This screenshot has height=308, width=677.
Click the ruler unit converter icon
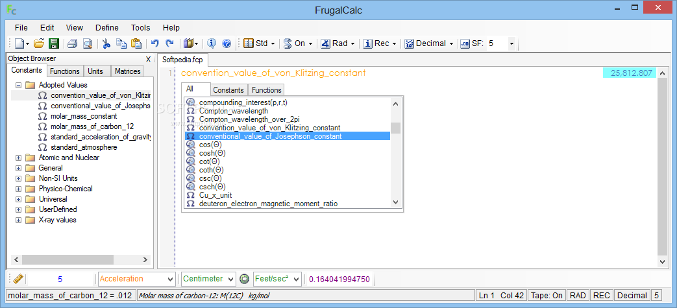[18, 279]
